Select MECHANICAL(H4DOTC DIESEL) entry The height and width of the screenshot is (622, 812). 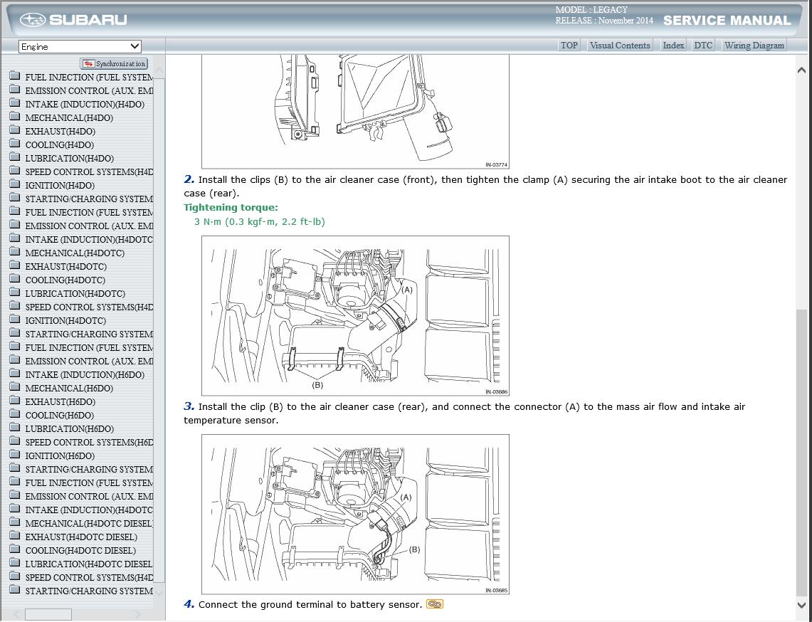(89, 524)
